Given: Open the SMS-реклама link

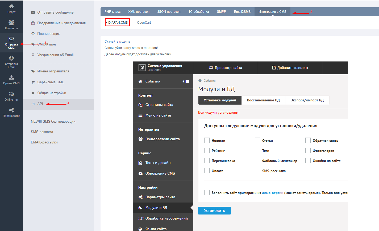Looking at the screenshot, I should pyautogui.click(x=42, y=132).
